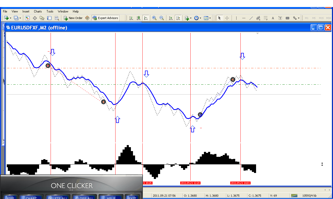
Task: Select the Trendline drawing tool
Action: point(251,18)
